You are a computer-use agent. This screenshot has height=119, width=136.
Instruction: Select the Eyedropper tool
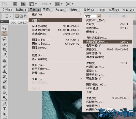4,55
